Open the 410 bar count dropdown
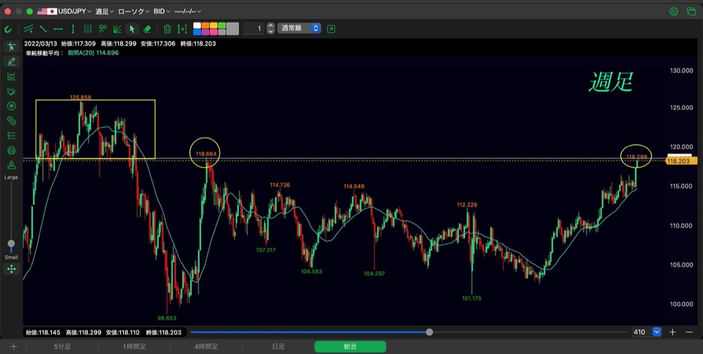Screen dimensions: 703x354 (x=646, y=332)
